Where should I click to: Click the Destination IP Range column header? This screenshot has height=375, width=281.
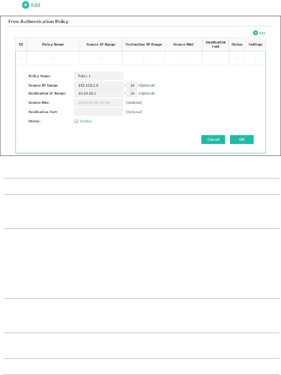pyautogui.click(x=144, y=44)
